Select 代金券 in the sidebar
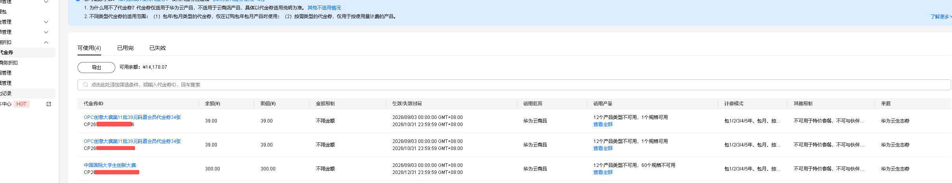Viewport: 952px width, 183px height. pos(6,53)
